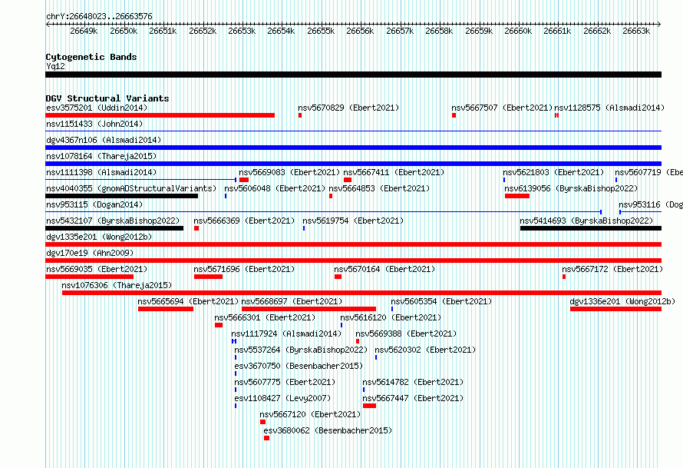The width and height of the screenshot is (683, 468).
Task: Open the nsv5667507 (Ebert2021) variant
Action: click(x=502, y=108)
